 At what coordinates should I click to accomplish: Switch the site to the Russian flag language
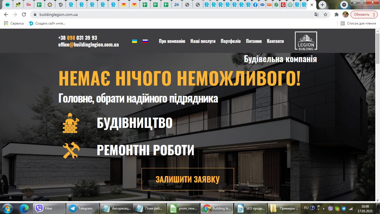click(x=145, y=41)
